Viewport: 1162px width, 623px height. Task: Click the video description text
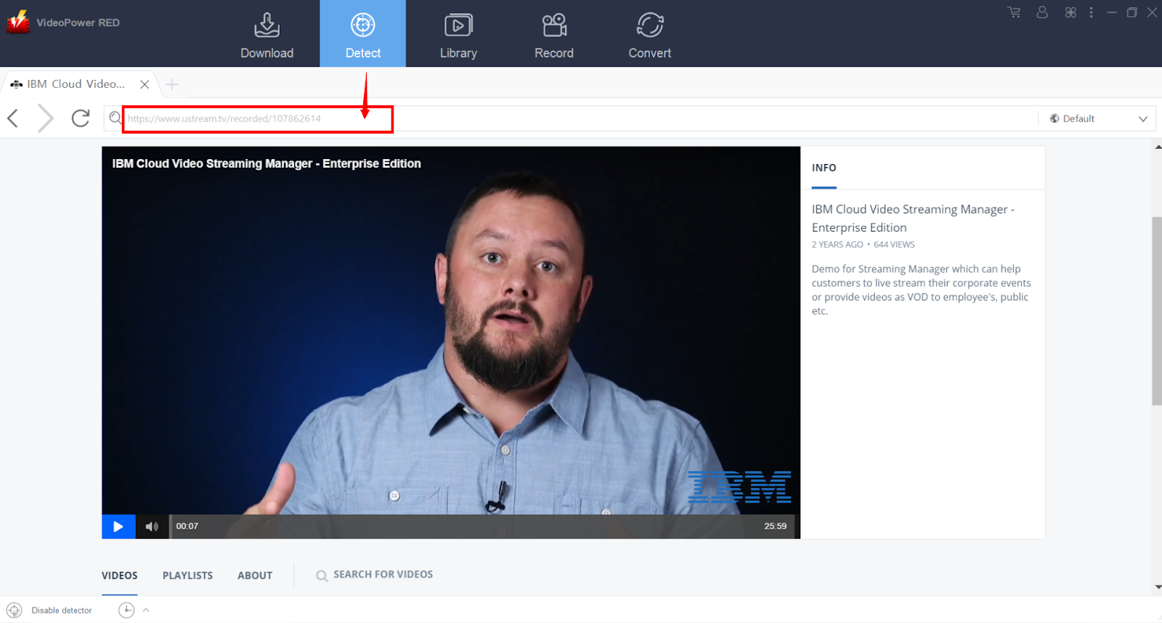coord(921,290)
